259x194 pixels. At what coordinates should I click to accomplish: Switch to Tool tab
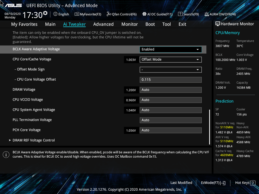point(166,24)
